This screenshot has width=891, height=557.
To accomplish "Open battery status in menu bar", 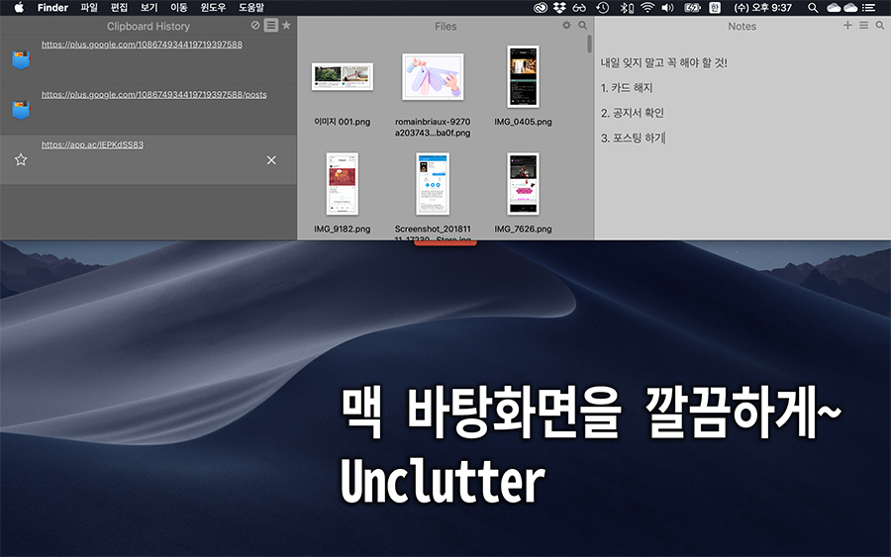I will click(692, 7).
